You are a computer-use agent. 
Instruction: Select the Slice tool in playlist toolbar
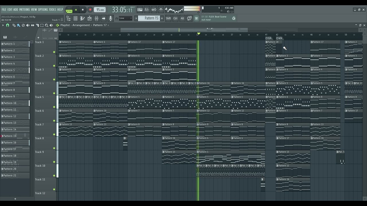point(37,25)
